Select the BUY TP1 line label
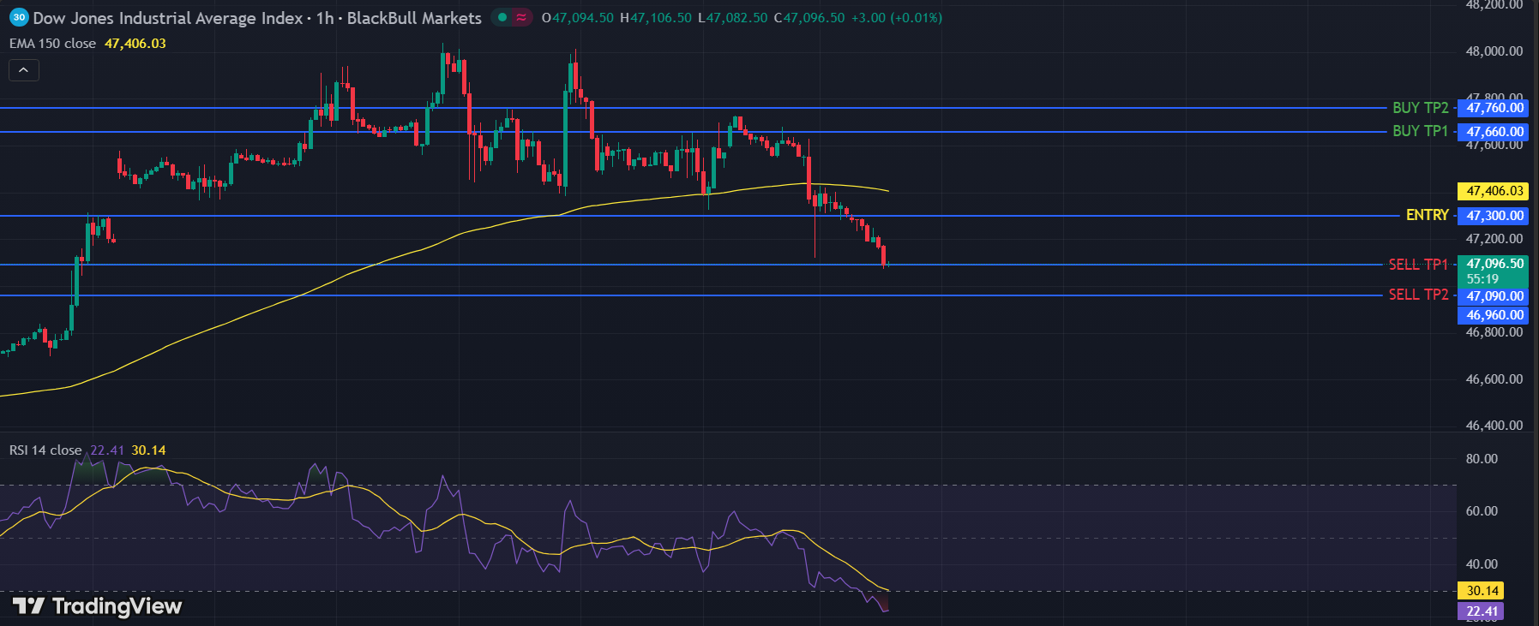This screenshot has height=626, width=1539. (x=1420, y=131)
